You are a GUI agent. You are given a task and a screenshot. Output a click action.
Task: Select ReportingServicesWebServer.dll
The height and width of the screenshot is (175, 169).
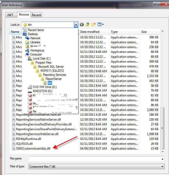tap(37, 134)
